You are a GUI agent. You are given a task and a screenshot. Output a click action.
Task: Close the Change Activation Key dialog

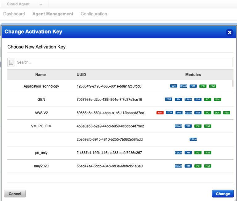click(230, 32)
